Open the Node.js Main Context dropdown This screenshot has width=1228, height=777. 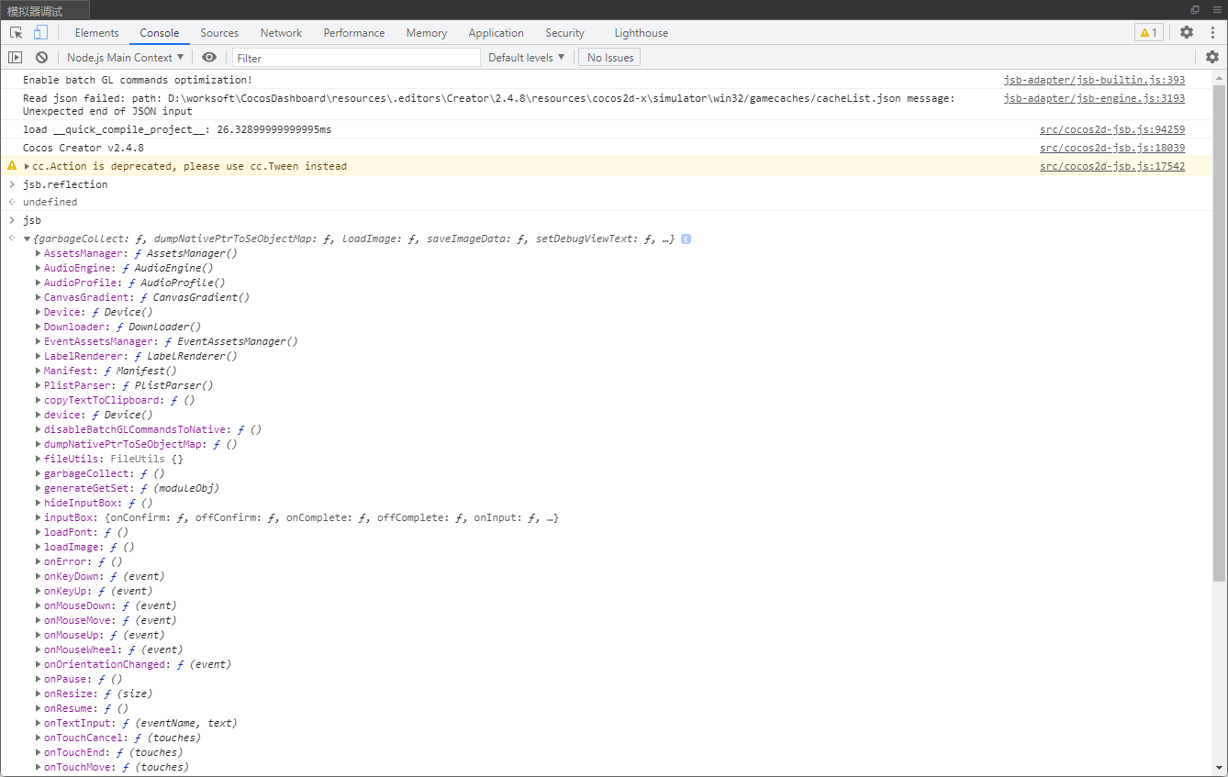(x=125, y=57)
